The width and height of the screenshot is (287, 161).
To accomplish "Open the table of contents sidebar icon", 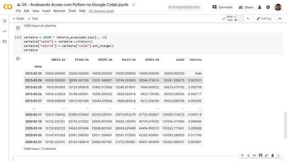I will (4, 21).
